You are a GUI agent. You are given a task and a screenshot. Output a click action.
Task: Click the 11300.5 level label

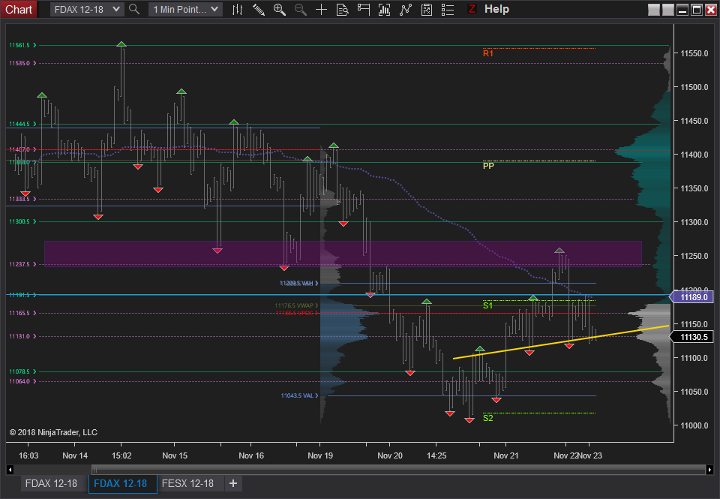(19, 221)
